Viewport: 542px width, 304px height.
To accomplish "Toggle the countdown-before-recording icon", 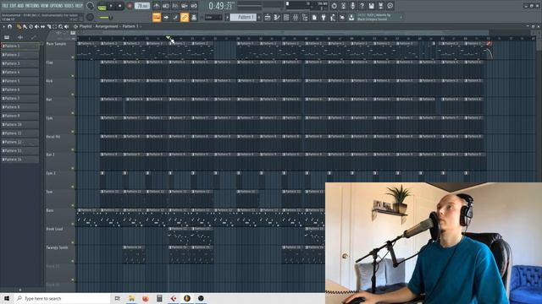I will click(x=175, y=6).
